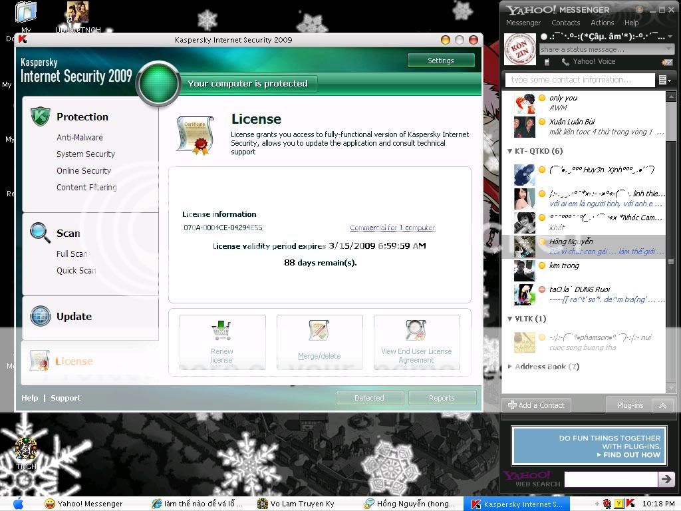Image resolution: width=681 pixels, height=511 pixels.
Task: Open the Messenger menu in Yahoo Messenger
Action: point(523,23)
